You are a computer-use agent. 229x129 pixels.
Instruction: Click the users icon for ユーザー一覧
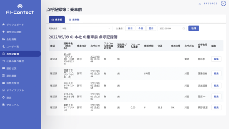[x=3, y=46]
